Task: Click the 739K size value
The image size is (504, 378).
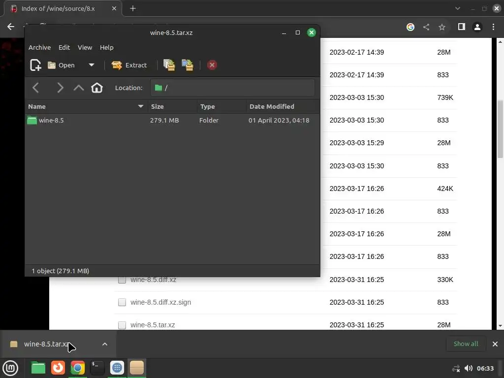Action: pos(445,97)
